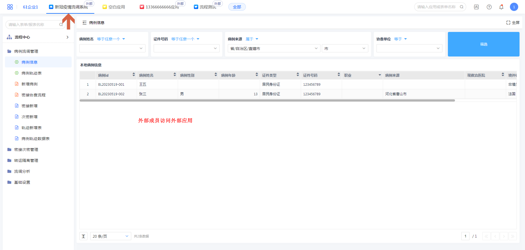Sort table by 病例id column
The width and height of the screenshot is (525, 250).
coord(133,75)
